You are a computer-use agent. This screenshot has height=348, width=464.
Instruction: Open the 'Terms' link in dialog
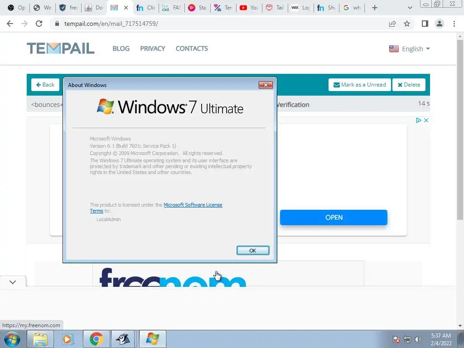click(97, 211)
